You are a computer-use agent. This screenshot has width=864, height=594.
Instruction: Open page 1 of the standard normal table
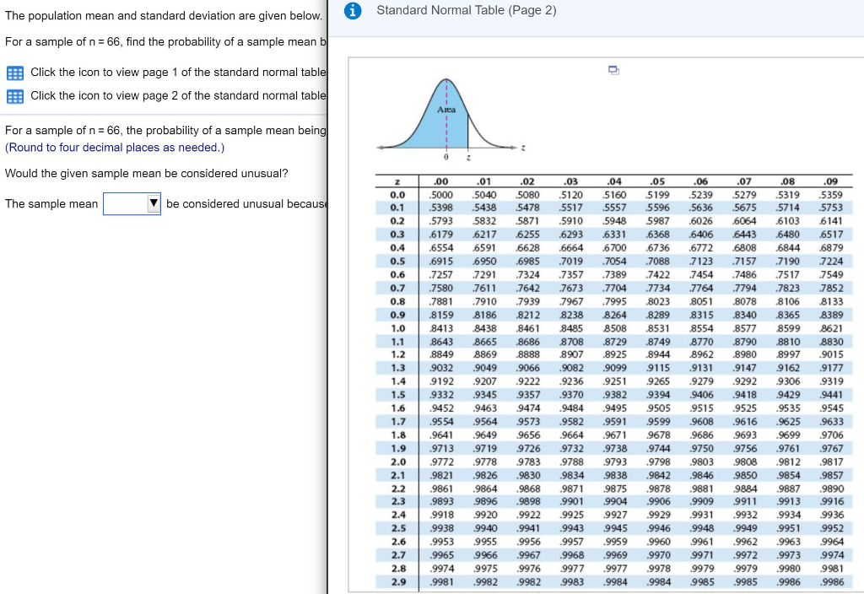17,72
